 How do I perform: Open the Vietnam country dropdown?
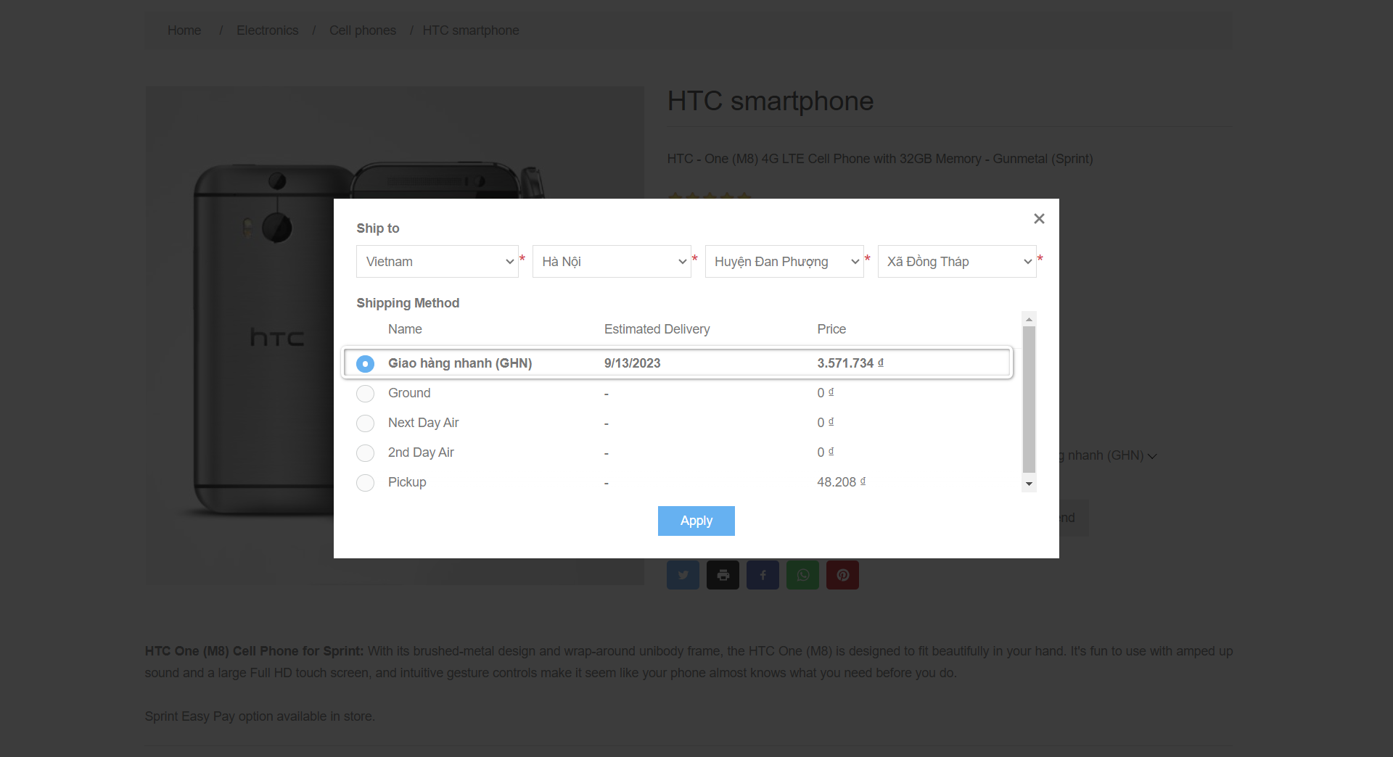point(437,261)
